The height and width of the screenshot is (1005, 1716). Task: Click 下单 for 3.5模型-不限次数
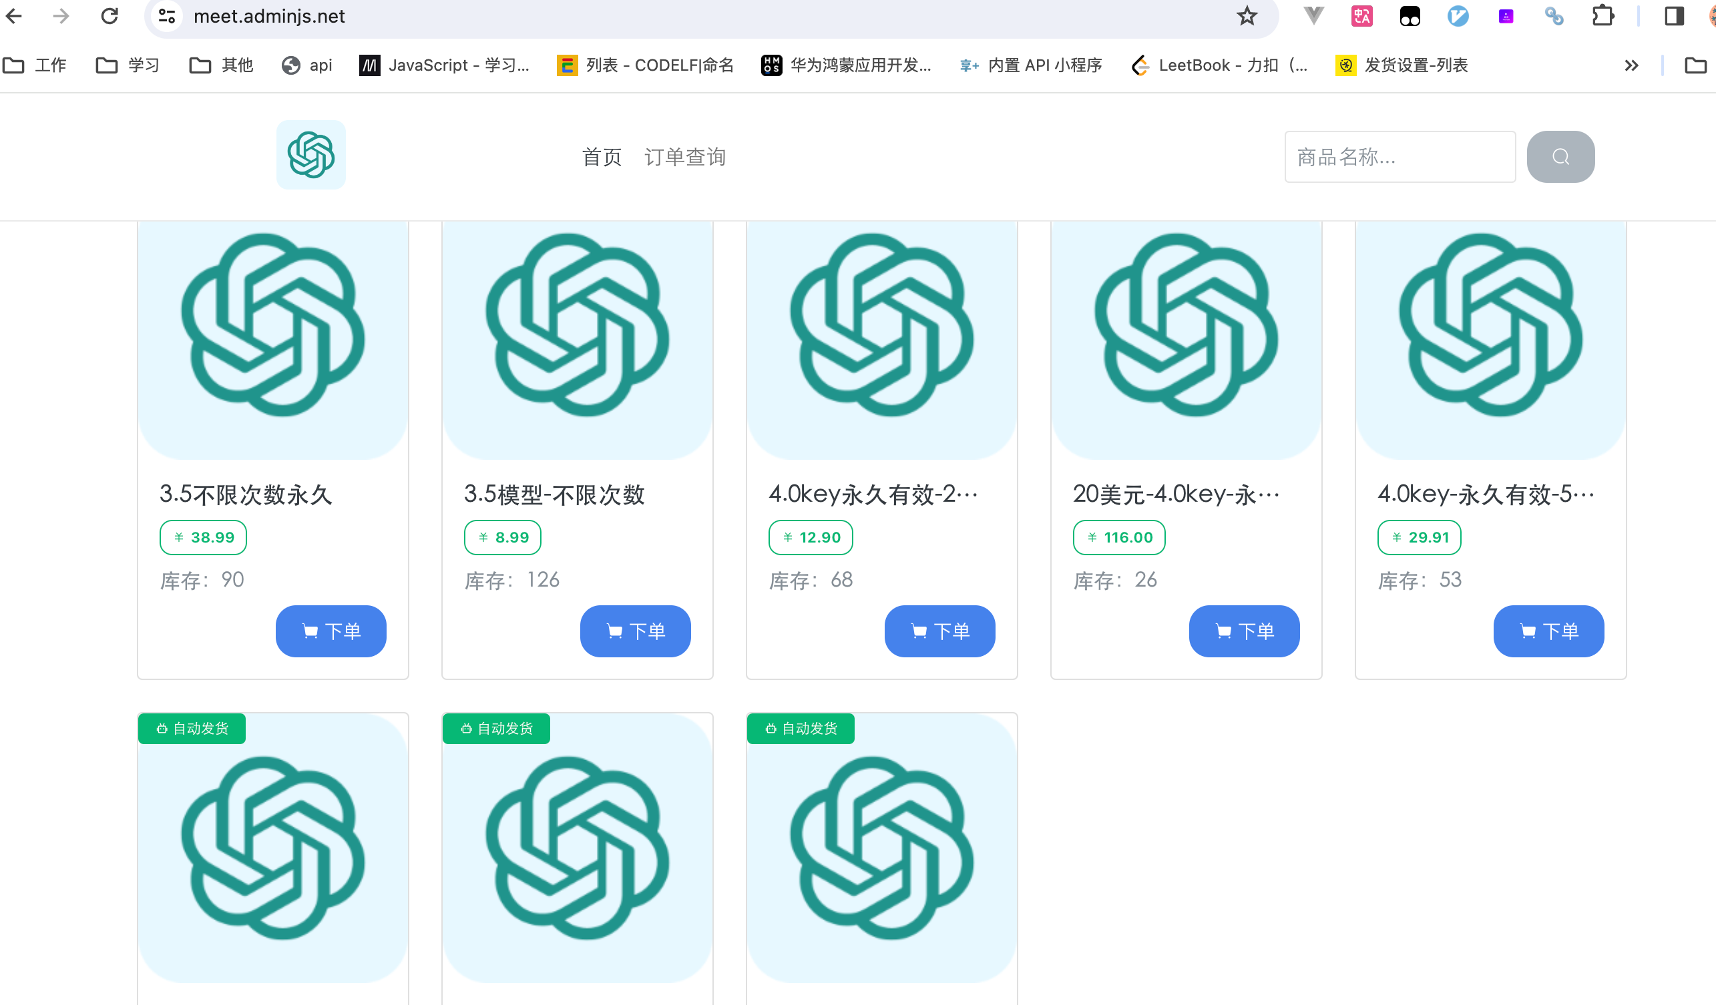coord(634,631)
